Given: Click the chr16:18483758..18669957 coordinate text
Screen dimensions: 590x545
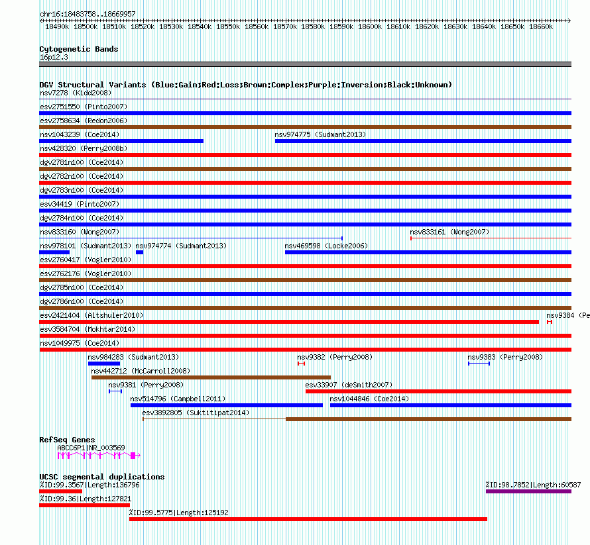Looking at the screenshot, I should (x=88, y=14).
